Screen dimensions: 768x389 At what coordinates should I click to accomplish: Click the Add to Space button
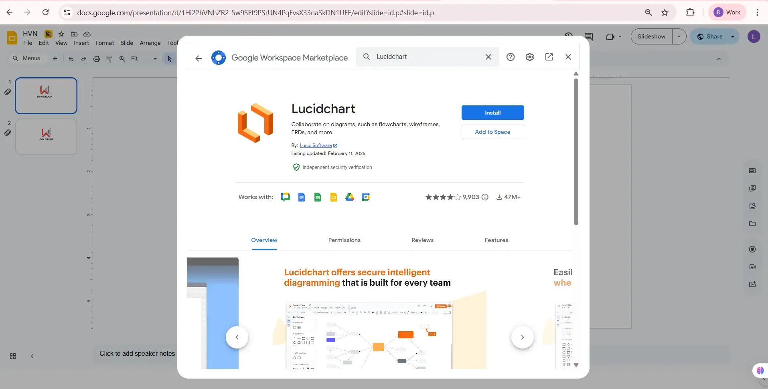tap(492, 132)
